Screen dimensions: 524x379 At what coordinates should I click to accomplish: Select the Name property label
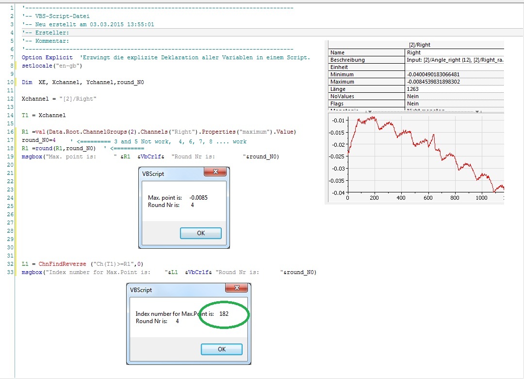367,52
